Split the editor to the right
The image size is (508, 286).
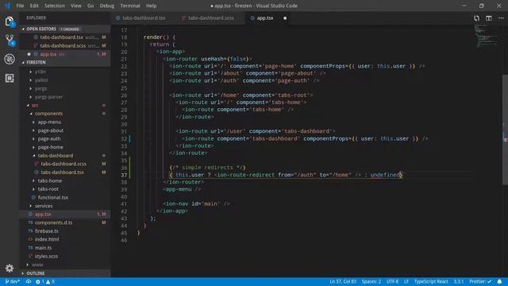click(x=489, y=18)
